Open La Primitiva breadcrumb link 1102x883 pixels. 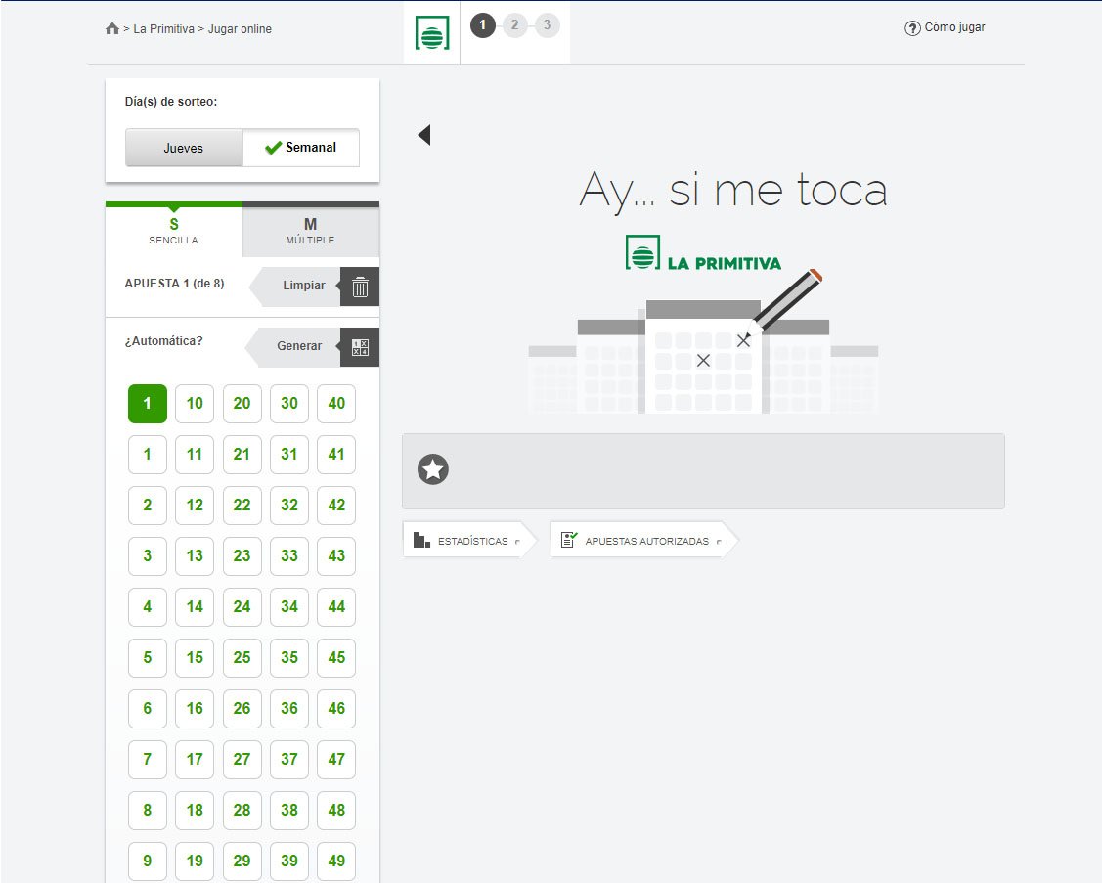coord(163,28)
